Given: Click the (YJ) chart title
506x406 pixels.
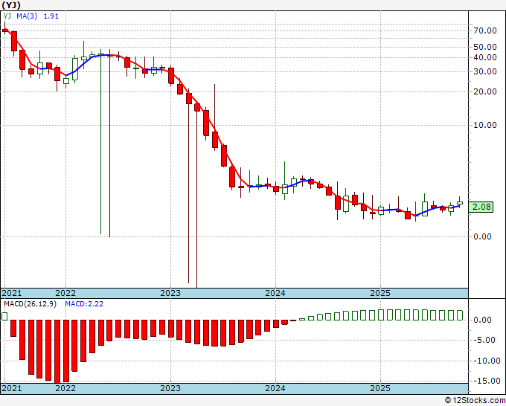Looking at the screenshot, I should [x=11, y=5].
